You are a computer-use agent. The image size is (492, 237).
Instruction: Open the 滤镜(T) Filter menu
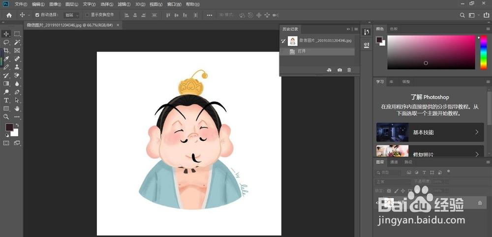point(124,4)
